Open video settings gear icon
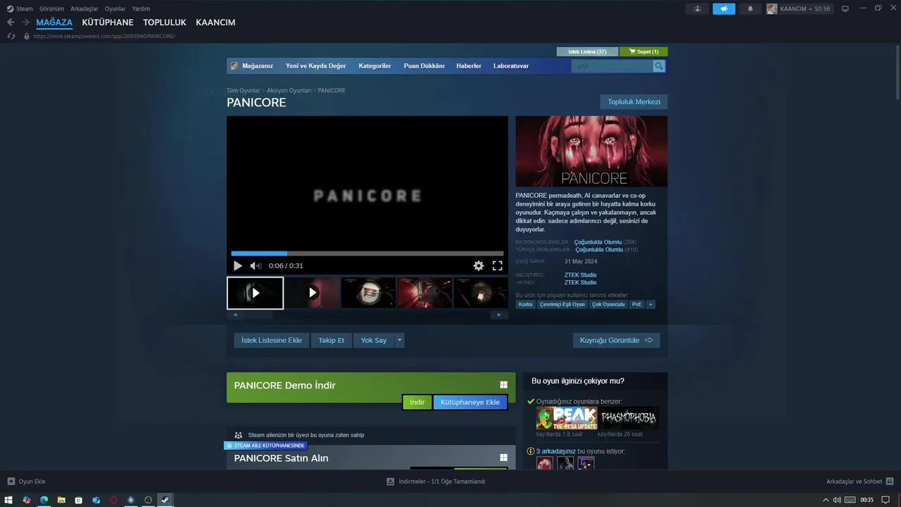 [x=479, y=265]
